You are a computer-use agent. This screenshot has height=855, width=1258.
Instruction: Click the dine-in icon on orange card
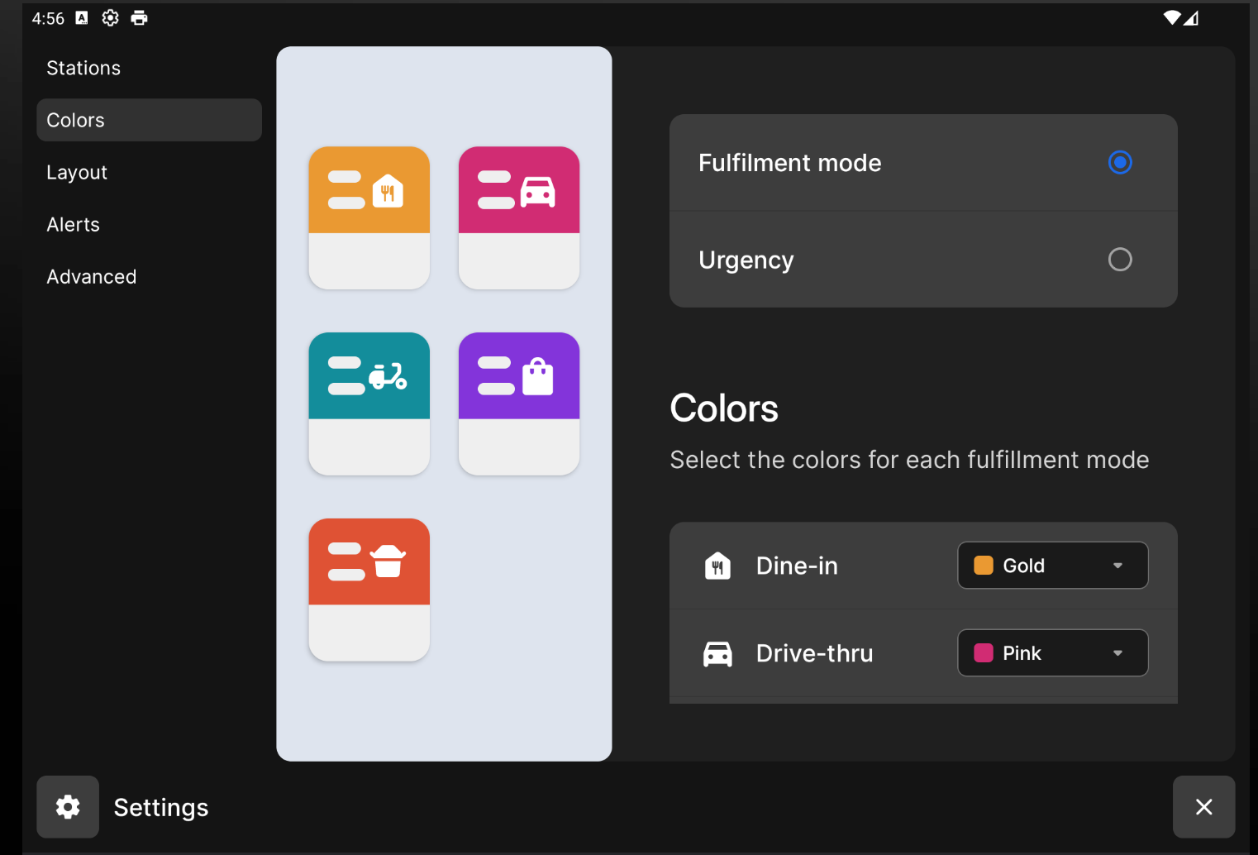pyautogui.click(x=388, y=191)
